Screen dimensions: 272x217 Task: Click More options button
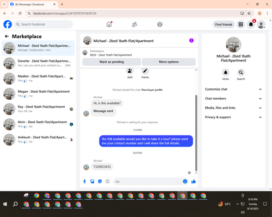click(x=169, y=62)
